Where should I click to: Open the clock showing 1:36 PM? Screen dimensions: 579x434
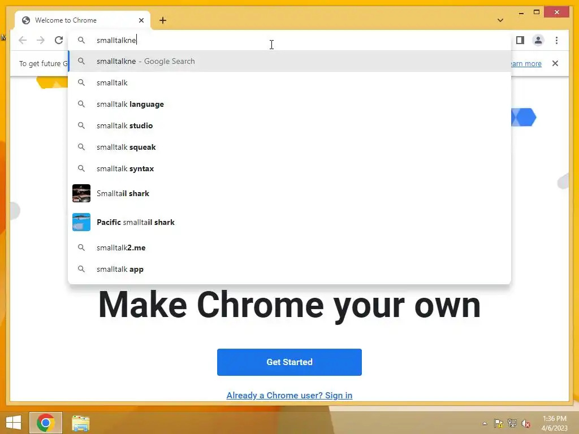555,423
